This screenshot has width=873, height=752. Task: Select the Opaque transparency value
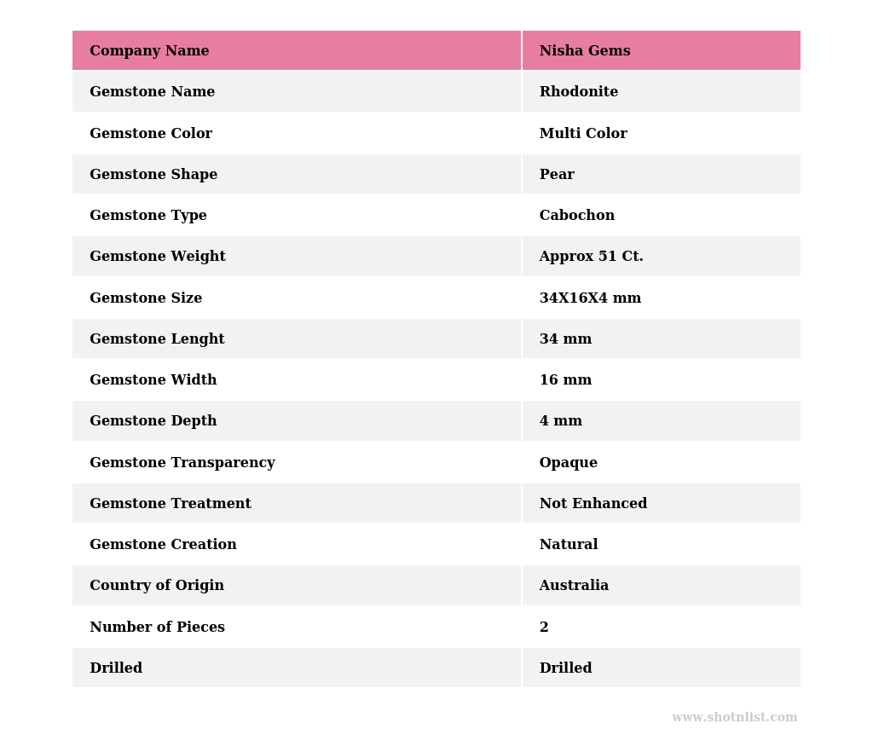tap(569, 463)
